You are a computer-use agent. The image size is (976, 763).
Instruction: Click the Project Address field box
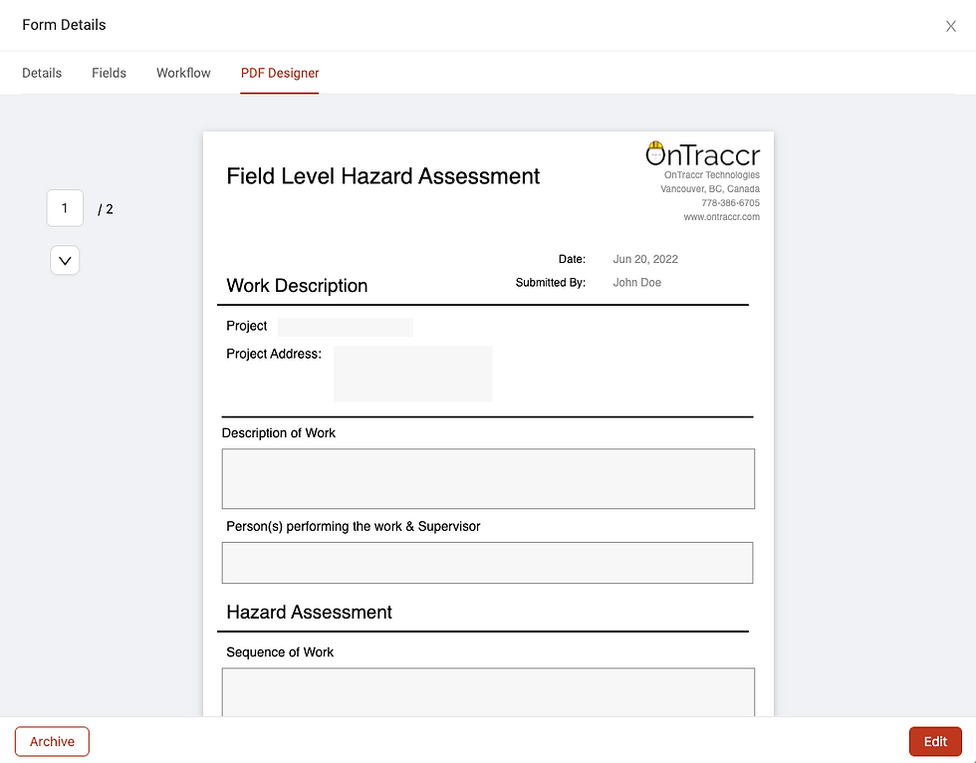(x=412, y=374)
